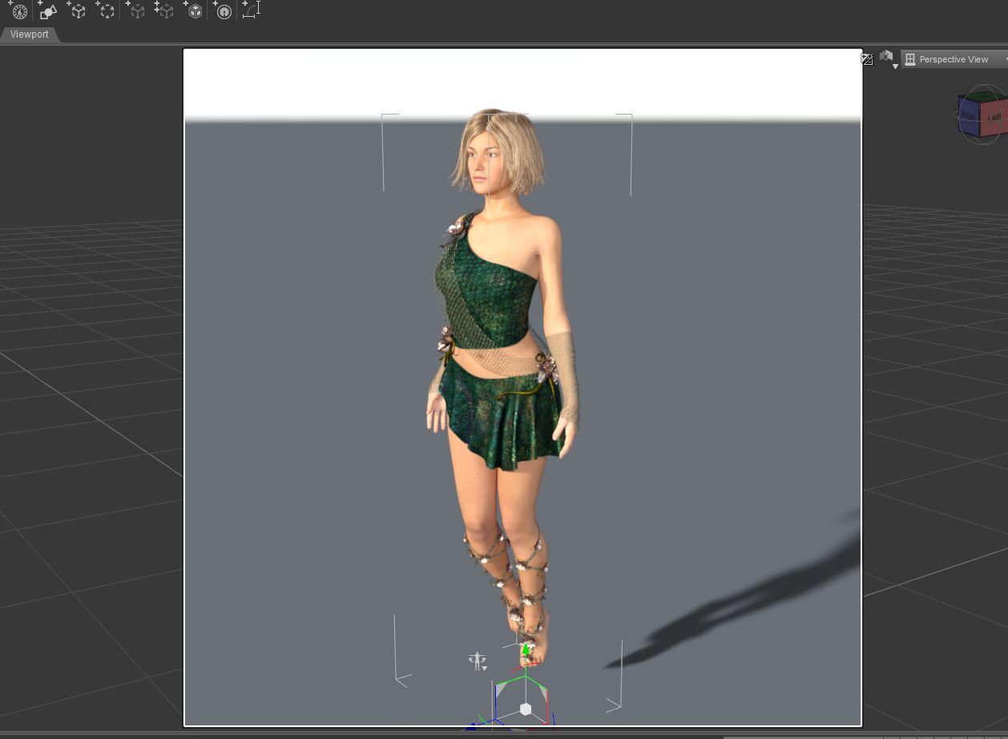Open the Perspective View camera selector
This screenshot has width=1008, height=739.
(954, 58)
